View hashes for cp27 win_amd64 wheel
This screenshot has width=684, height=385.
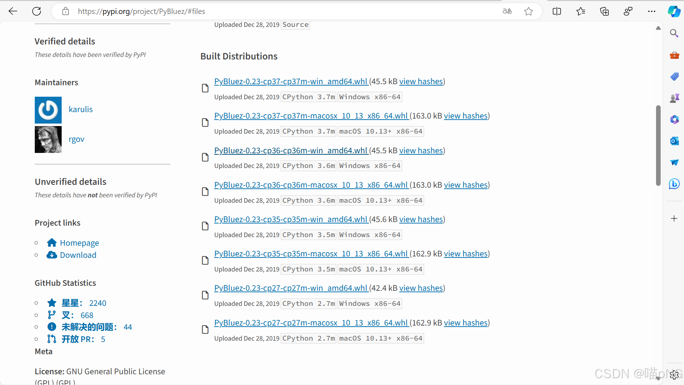point(421,288)
